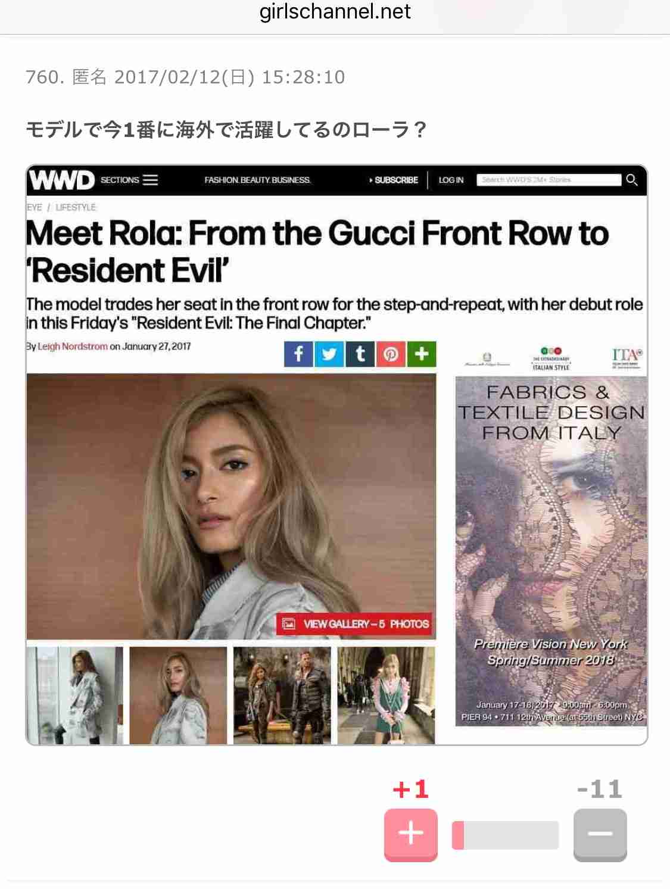Image resolution: width=670 pixels, height=889 pixels.
Task: Open the View Gallery 5 Photos button
Action: (356, 624)
